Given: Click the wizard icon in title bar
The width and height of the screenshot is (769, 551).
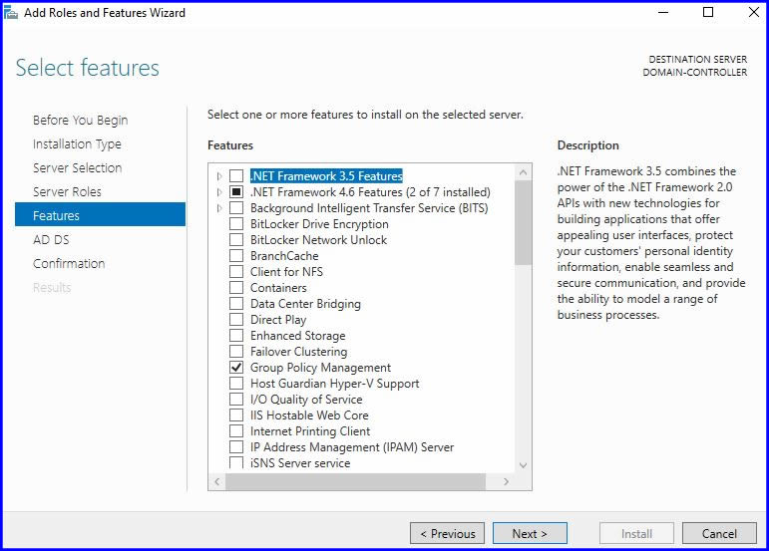Looking at the screenshot, I should 11,13.
